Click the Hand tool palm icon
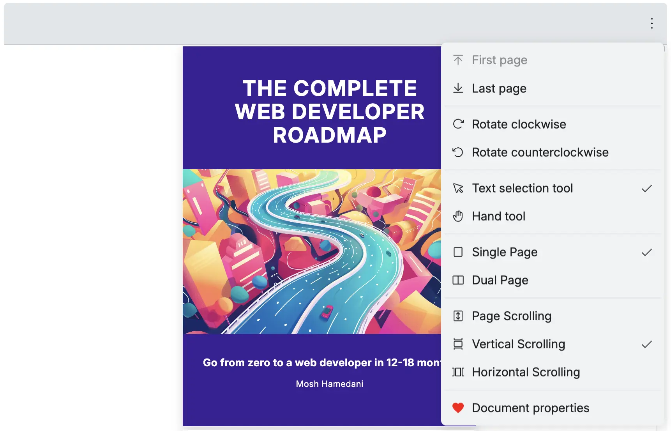The image size is (671, 431). [x=458, y=216]
